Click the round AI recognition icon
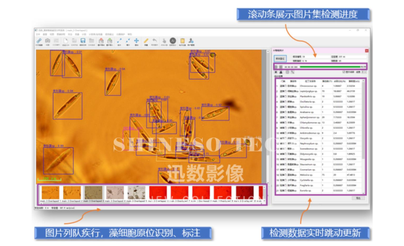 pos(172,40)
